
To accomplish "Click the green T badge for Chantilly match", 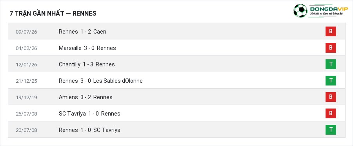I will [331, 64].
